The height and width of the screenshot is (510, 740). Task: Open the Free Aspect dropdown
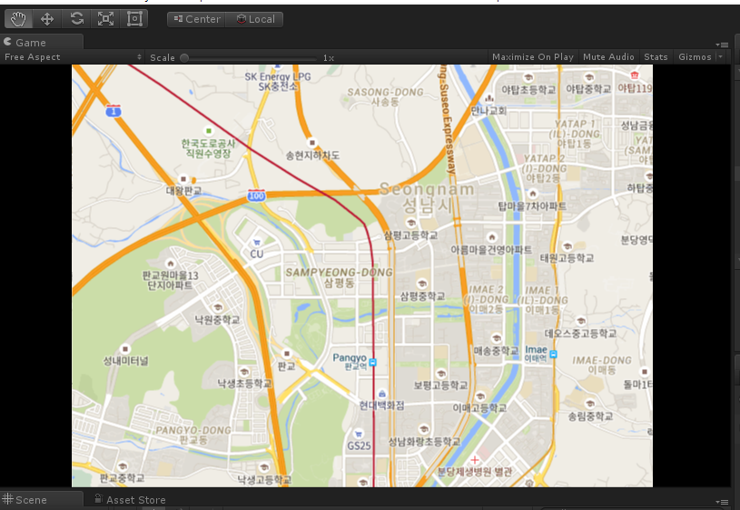(73, 57)
